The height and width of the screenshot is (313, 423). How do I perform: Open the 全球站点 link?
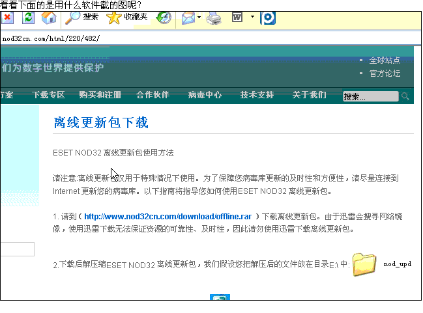click(385, 61)
